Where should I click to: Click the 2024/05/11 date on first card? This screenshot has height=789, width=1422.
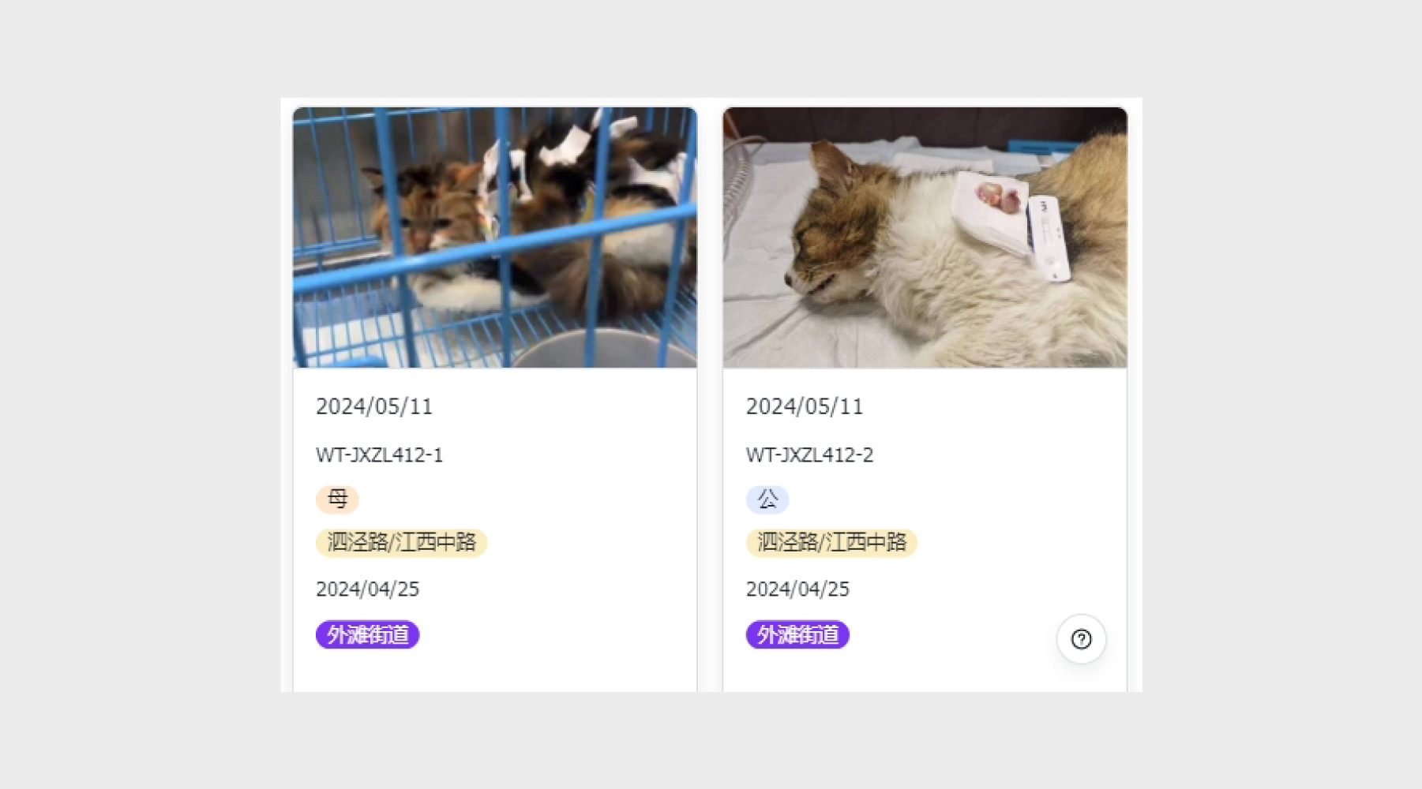374,406
